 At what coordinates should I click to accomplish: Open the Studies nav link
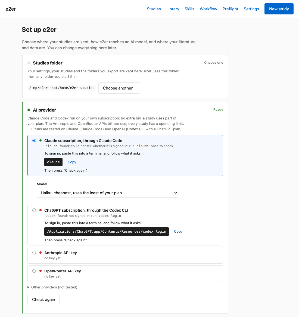click(x=154, y=9)
